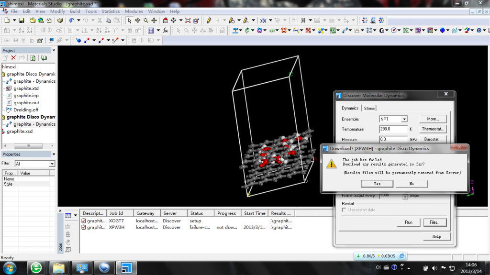
Task: Click the Pressure input field
Action: [x=393, y=139]
